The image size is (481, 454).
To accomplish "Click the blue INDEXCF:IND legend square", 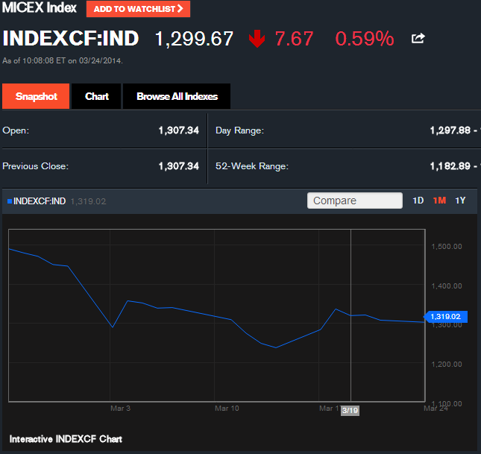I will pyautogui.click(x=9, y=201).
